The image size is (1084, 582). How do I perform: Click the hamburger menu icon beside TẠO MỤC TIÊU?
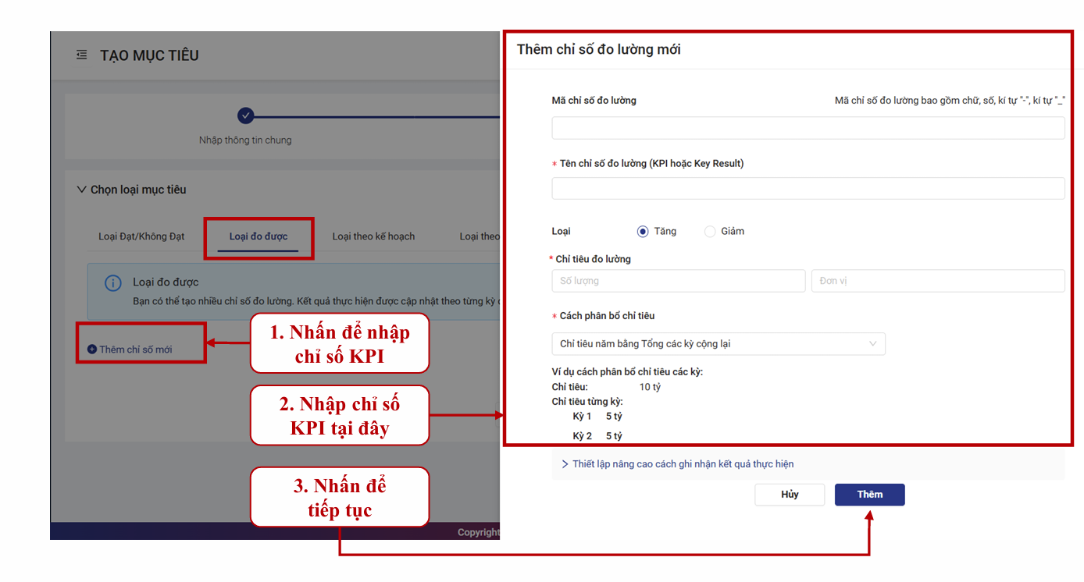81,55
